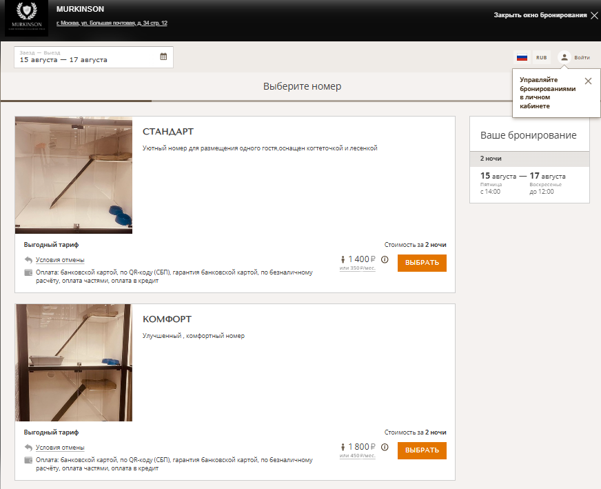
Task: Click the 'с 14:00' check-in time
Action: click(x=490, y=192)
